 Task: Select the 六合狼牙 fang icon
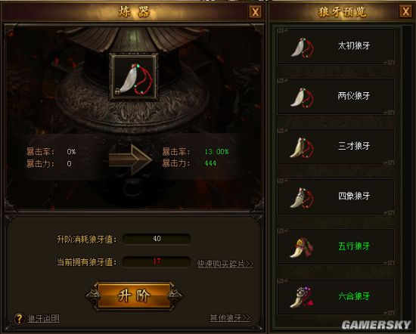(302, 297)
